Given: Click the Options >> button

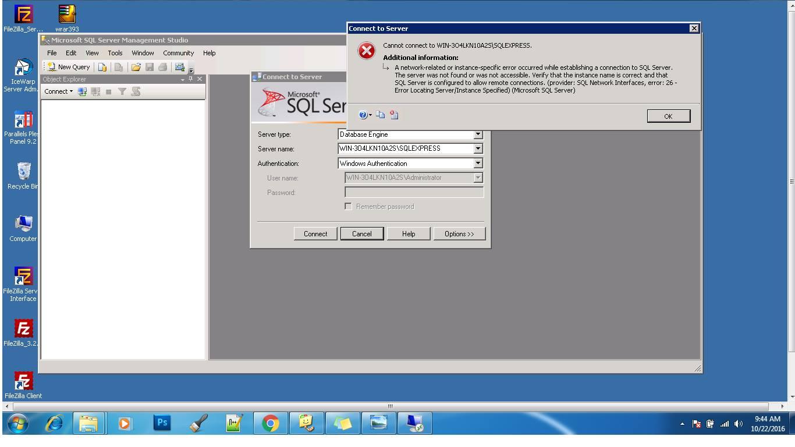Looking at the screenshot, I should 459,233.
